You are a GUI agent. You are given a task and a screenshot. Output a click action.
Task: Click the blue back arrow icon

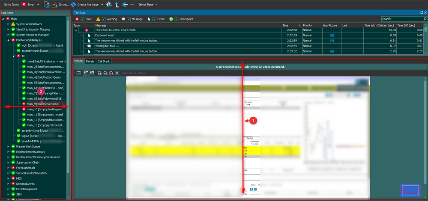pyautogui.click(x=125, y=4)
